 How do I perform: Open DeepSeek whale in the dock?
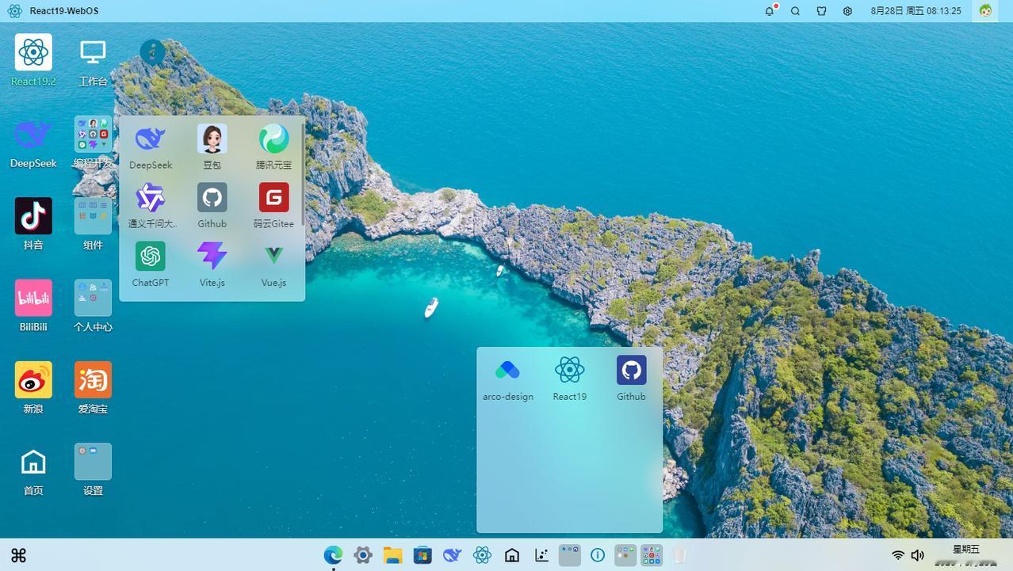[452, 555]
